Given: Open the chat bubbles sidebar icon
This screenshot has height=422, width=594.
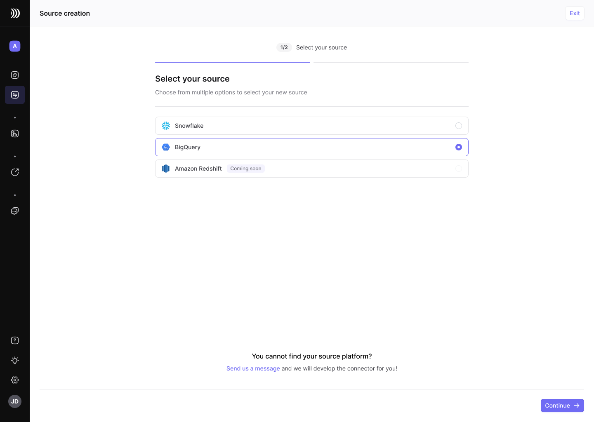Looking at the screenshot, I should pyautogui.click(x=15, y=211).
